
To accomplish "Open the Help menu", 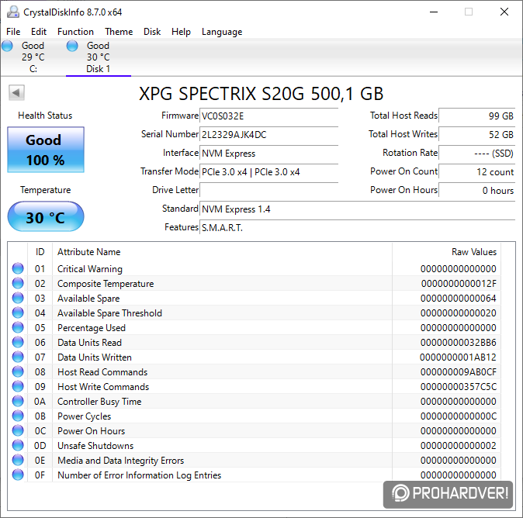I will (181, 32).
